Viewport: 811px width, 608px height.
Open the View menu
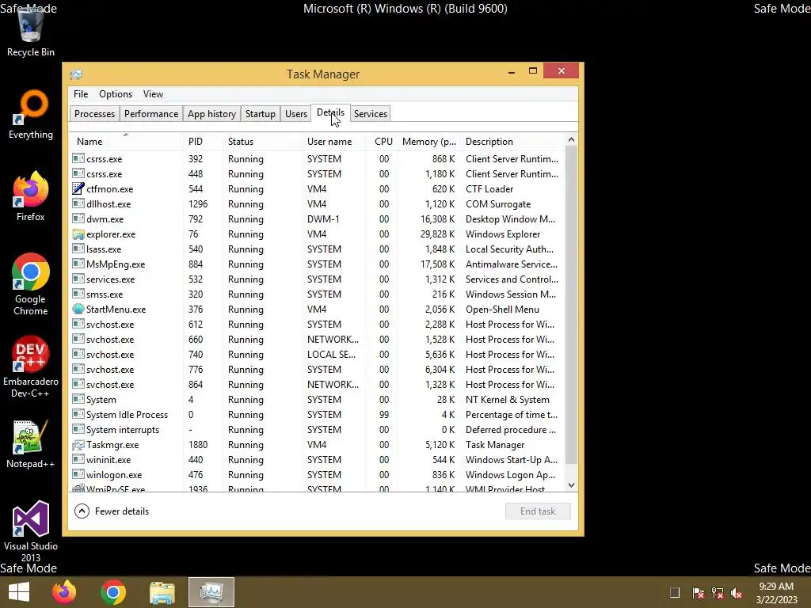tap(153, 94)
